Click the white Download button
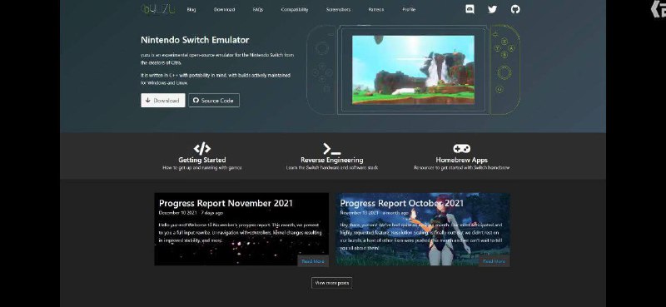Viewport: 666px width, 307px height. tap(163, 100)
